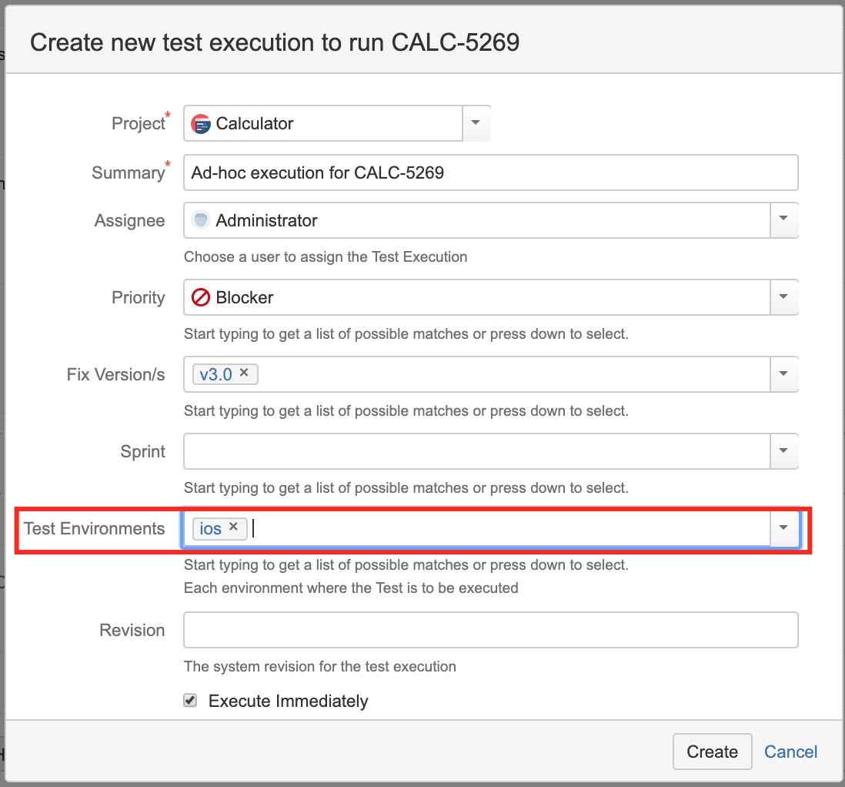Remove the ios environment tag
Viewport: 845px width, 787px height.
pos(233,527)
